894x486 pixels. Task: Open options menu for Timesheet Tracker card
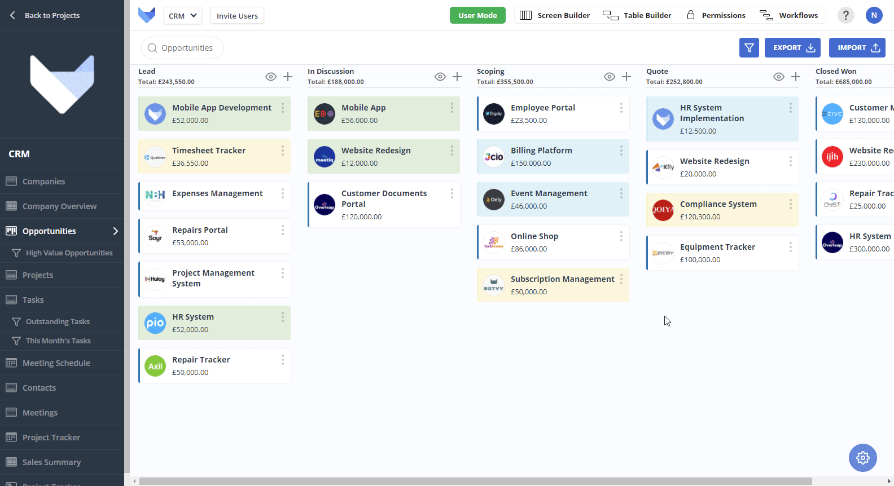click(x=283, y=151)
